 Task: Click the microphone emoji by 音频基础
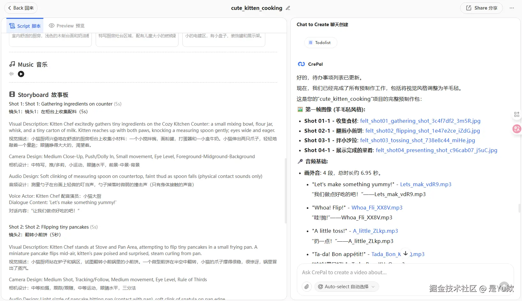(300, 161)
